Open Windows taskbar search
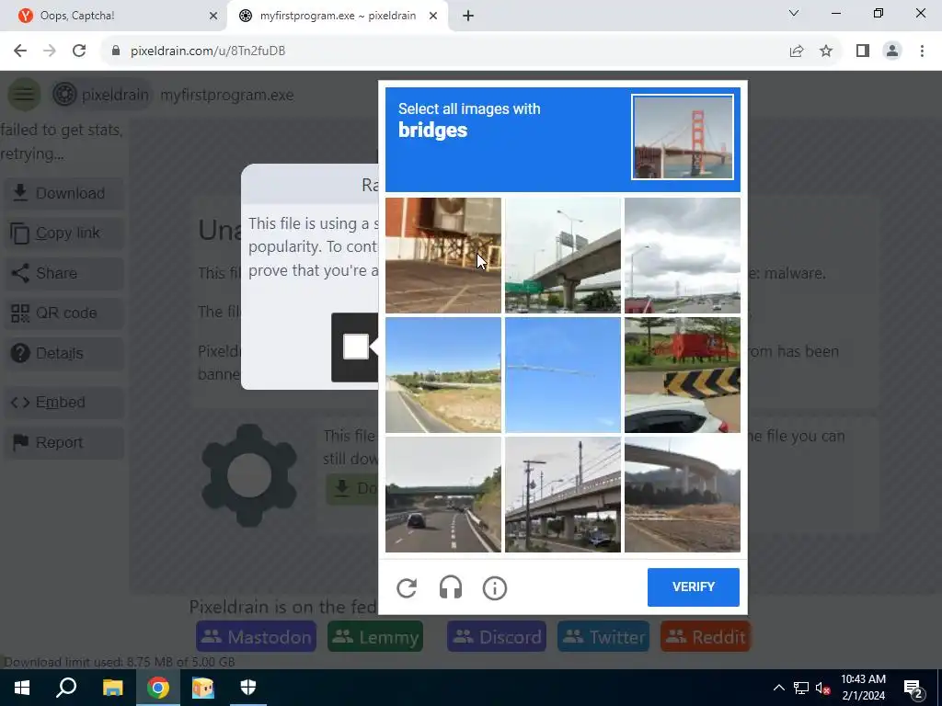The width and height of the screenshot is (942, 706). click(x=66, y=688)
